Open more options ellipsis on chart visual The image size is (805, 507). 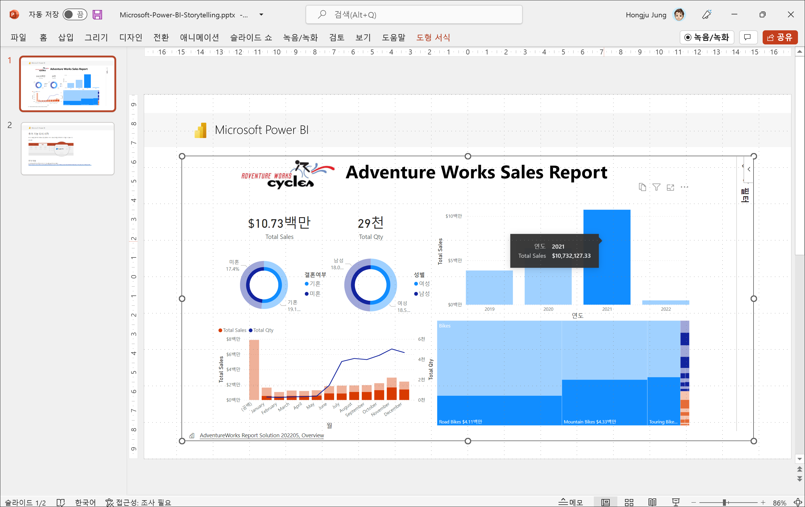click(x=684, y=187)
